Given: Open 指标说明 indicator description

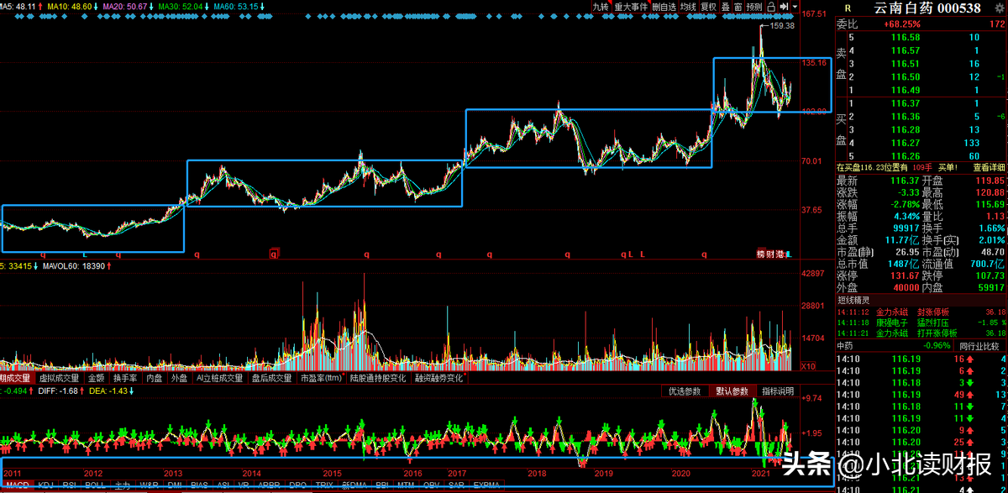Looking at the screenshot, I should 777,391.
